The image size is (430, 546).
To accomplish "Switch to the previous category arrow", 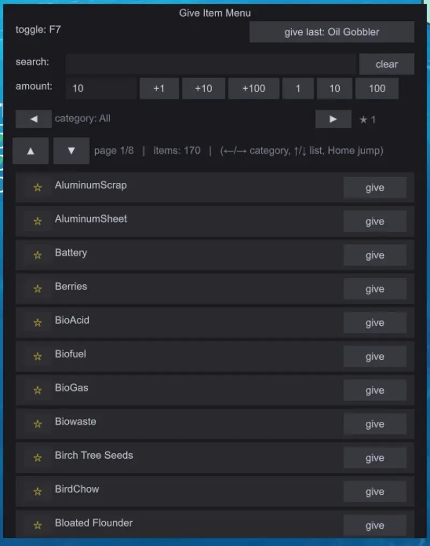I will tap(33, 119).
